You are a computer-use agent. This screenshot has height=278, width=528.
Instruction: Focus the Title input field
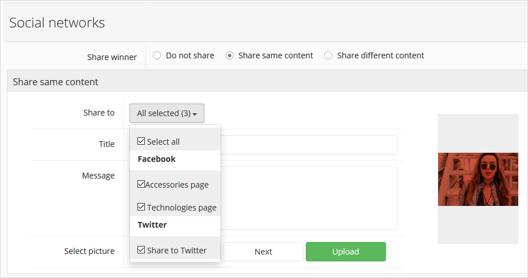click(309, 145)
